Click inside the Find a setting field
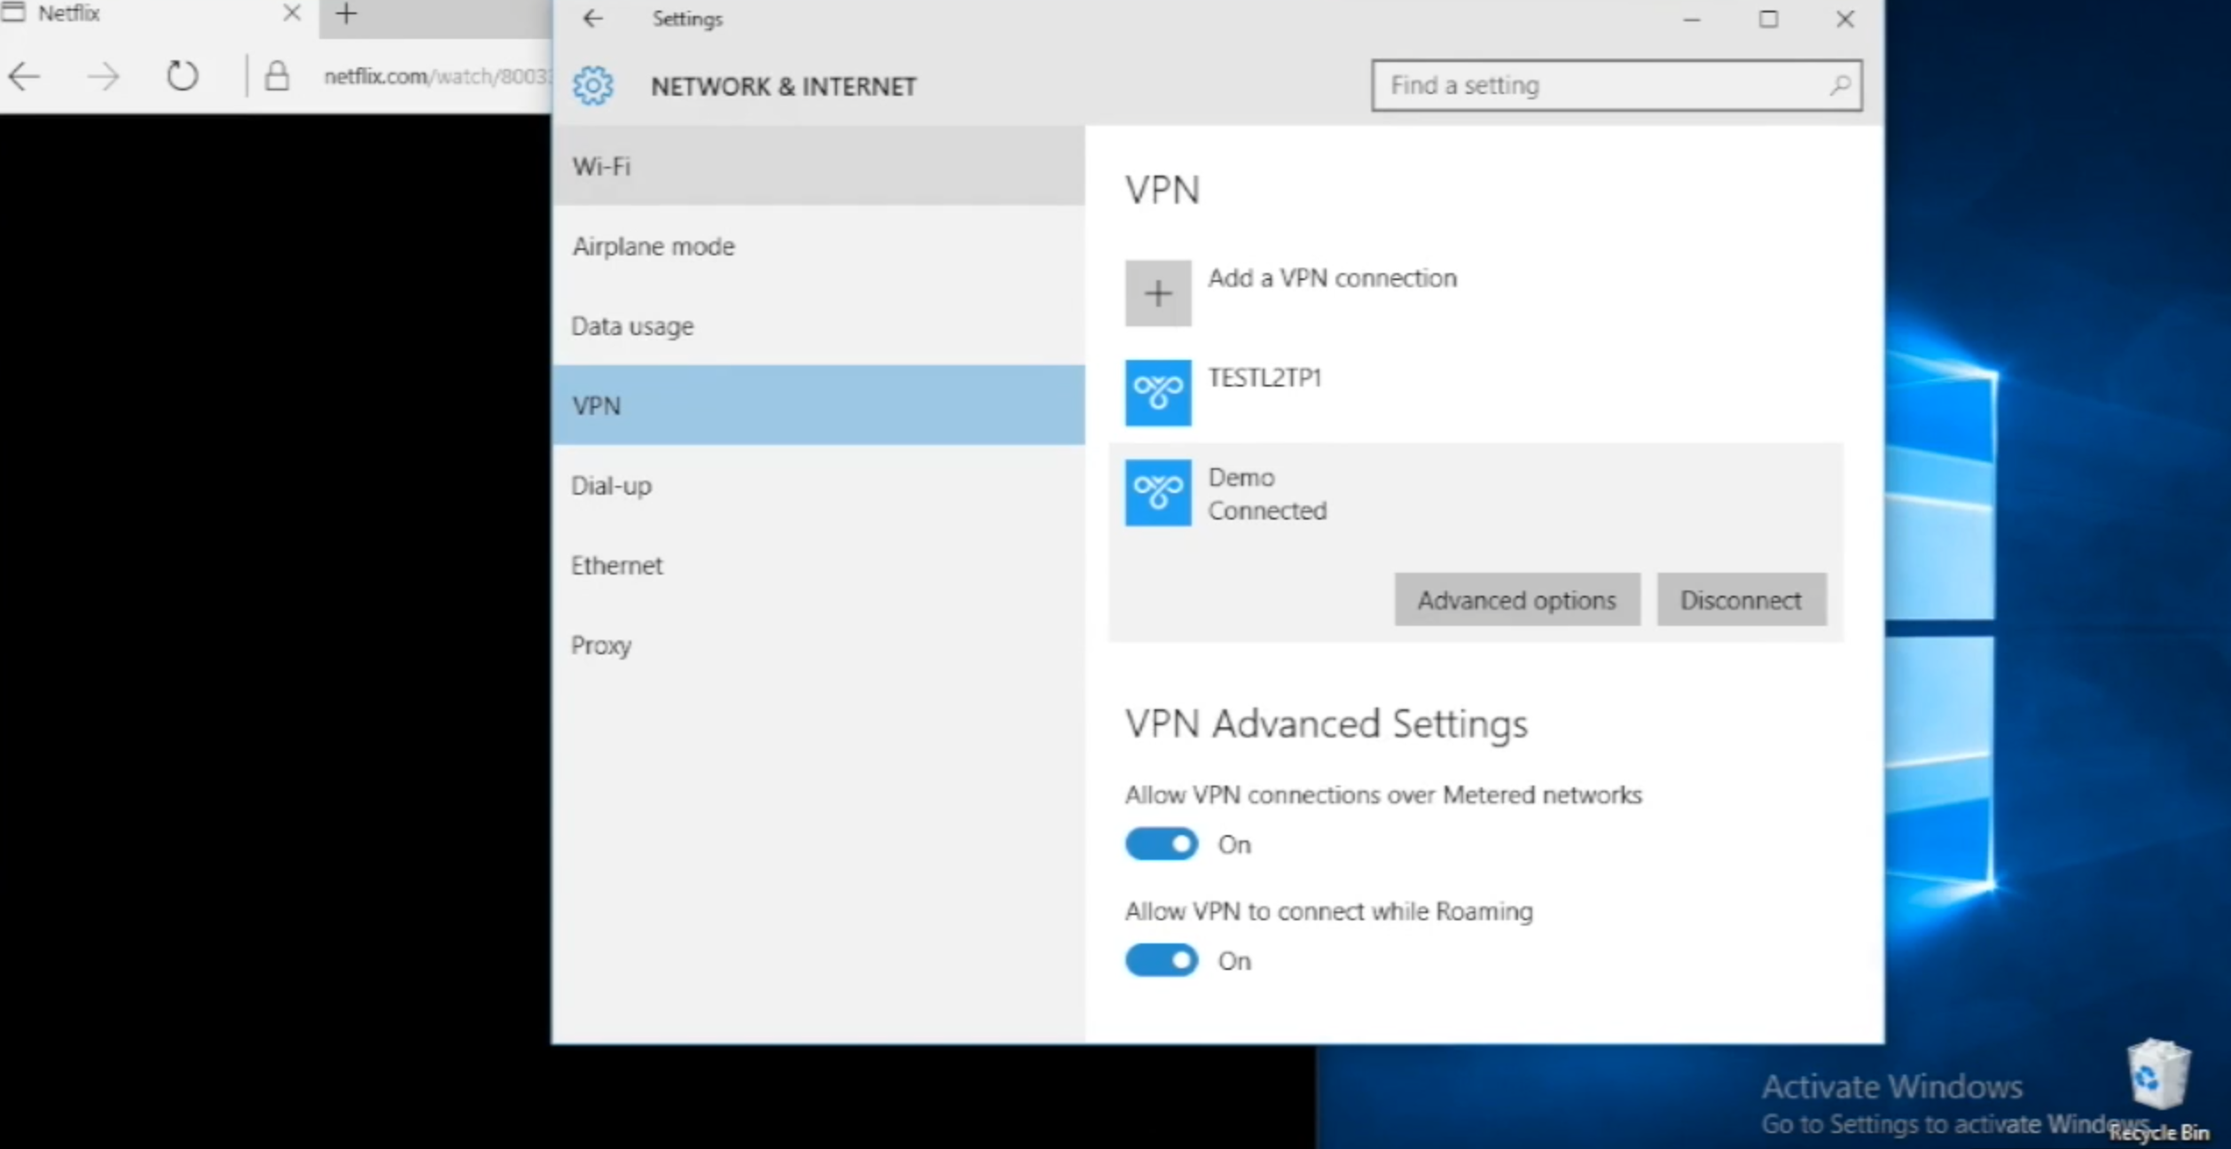This screenshot has width=2231, height=1149. (x=1596, y=85)
